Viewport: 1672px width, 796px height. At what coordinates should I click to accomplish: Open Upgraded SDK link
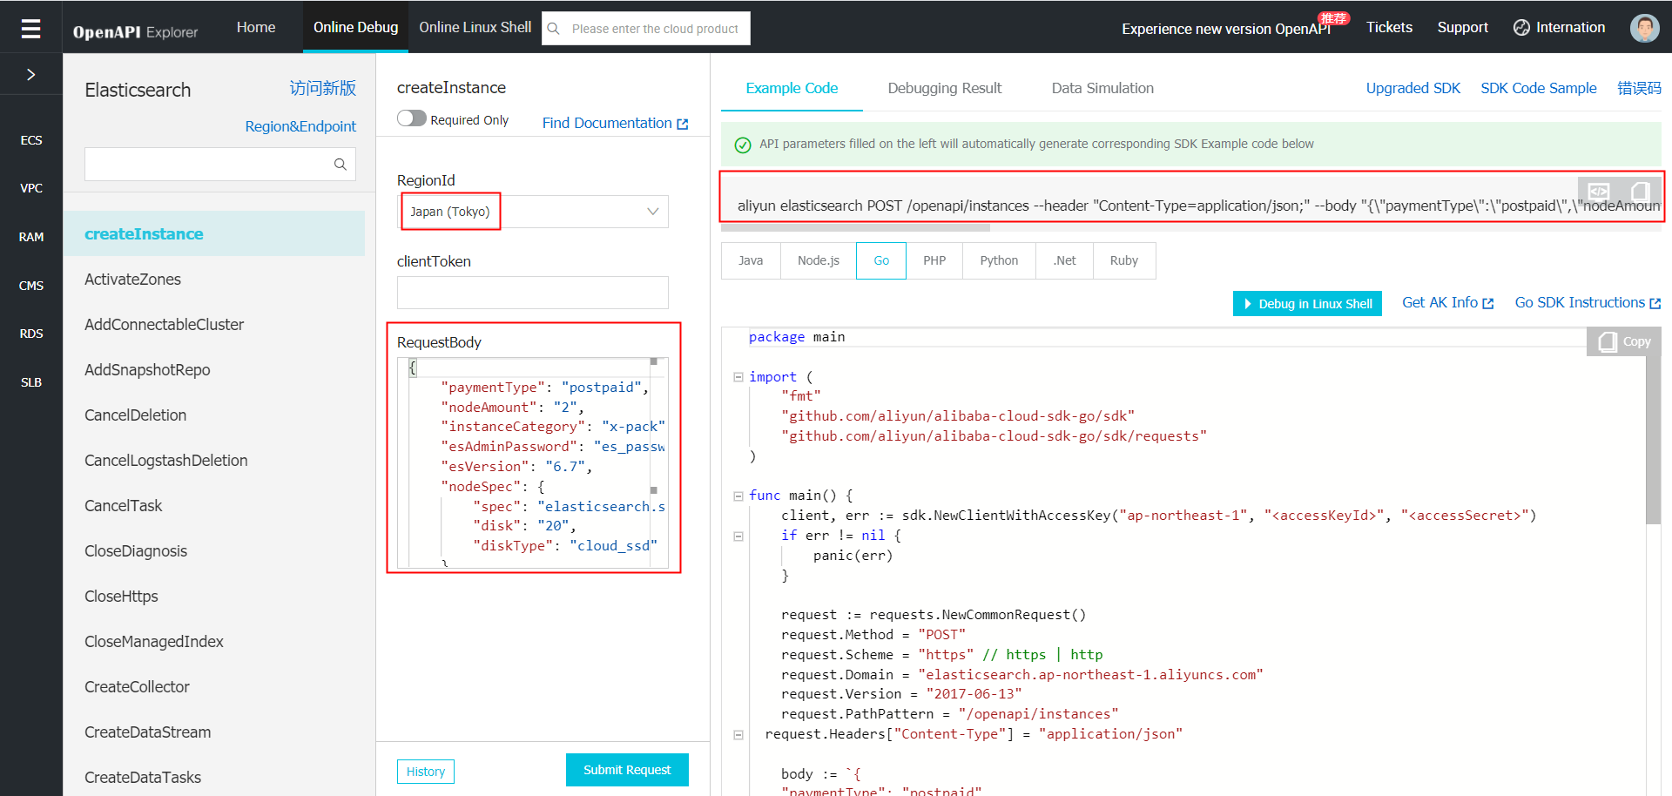tap(1412, 88)
